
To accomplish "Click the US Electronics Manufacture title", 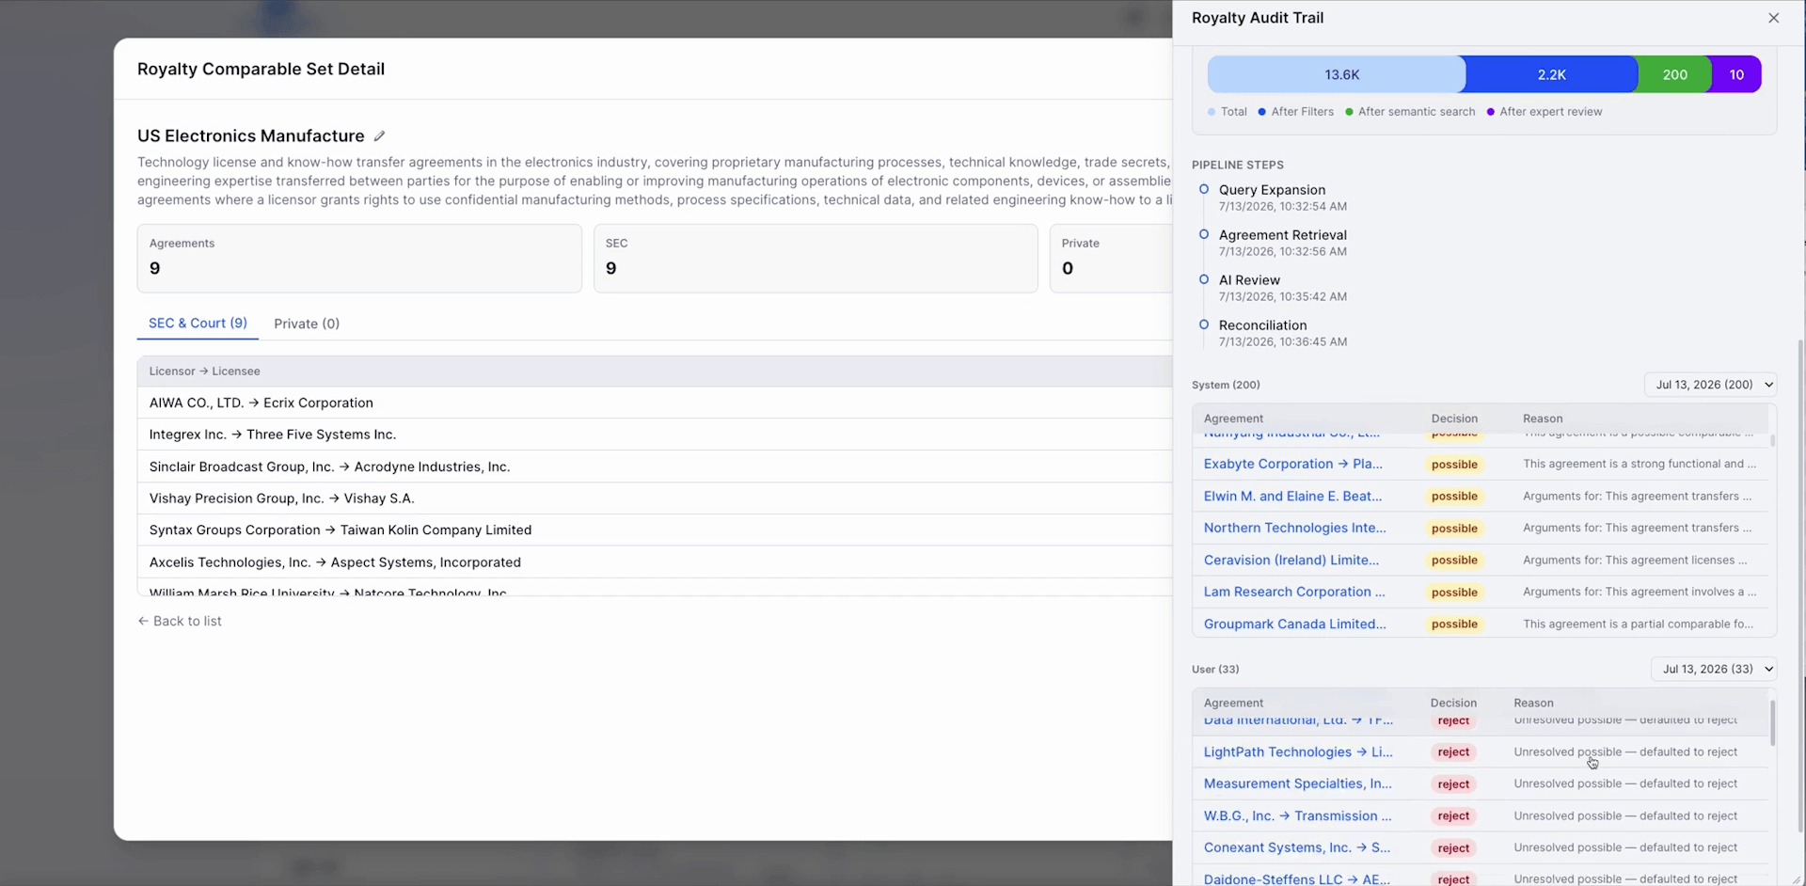I will tap(251, 136).
